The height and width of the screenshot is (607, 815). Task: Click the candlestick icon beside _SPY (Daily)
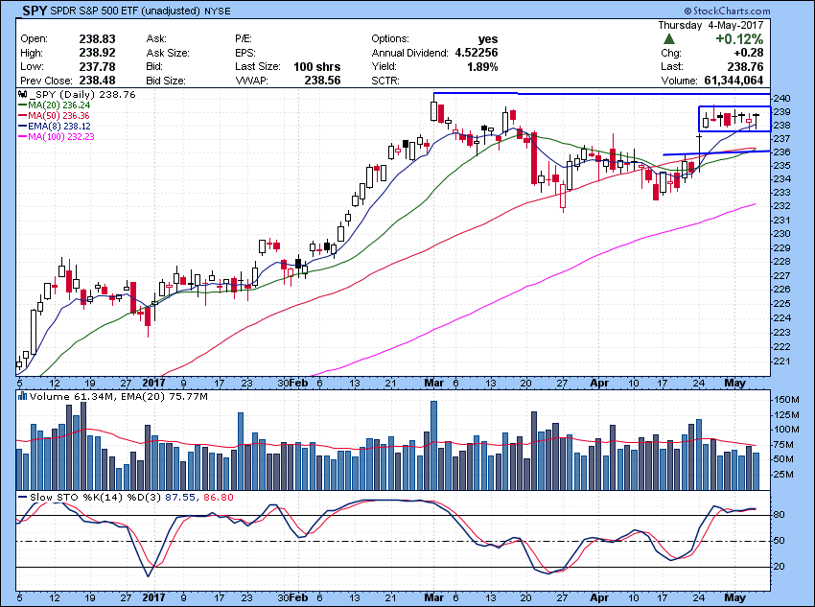click(22, 95)
